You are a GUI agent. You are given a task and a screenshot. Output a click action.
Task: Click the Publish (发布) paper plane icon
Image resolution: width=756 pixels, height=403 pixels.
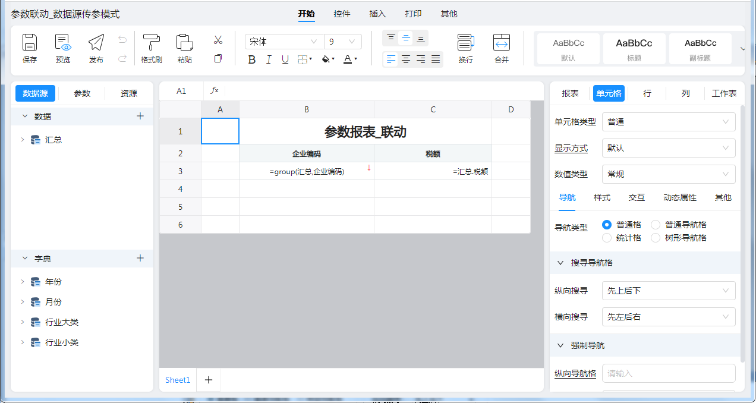point(96,43)
